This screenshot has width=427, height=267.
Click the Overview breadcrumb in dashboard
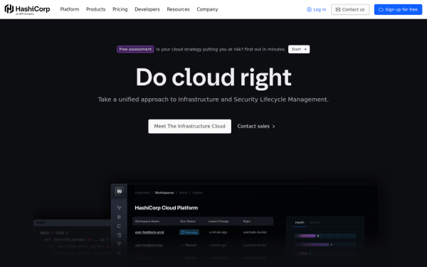pos(142,193)
